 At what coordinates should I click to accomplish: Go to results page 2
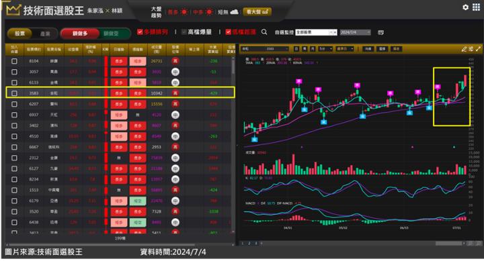tap(249, 243)
